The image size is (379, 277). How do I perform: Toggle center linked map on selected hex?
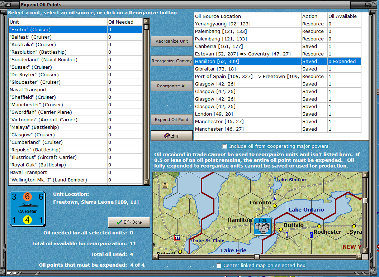click(x=219, y=265)
